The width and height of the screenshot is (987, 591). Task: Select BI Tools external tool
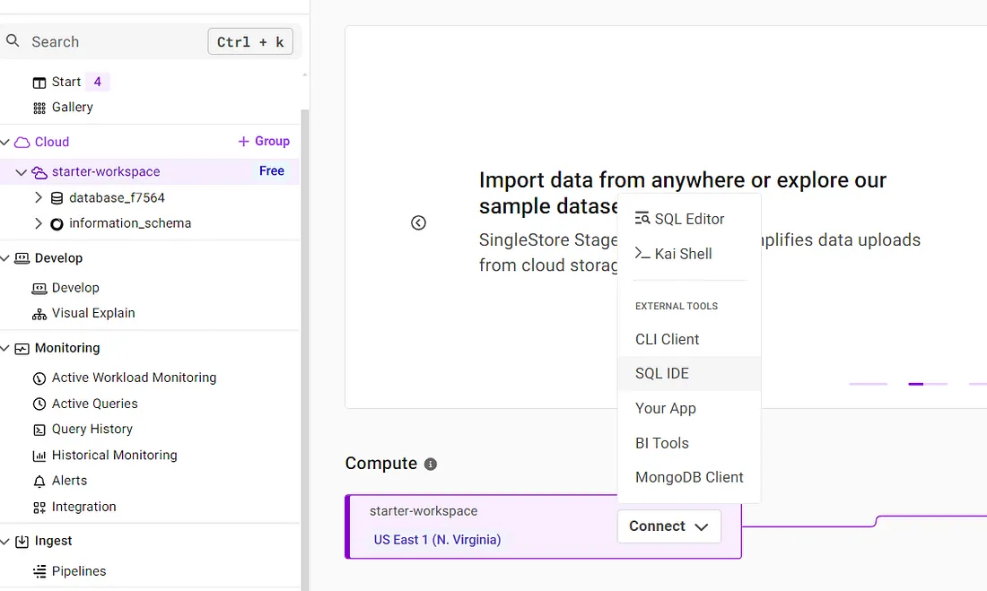click(x=689, y=443)
